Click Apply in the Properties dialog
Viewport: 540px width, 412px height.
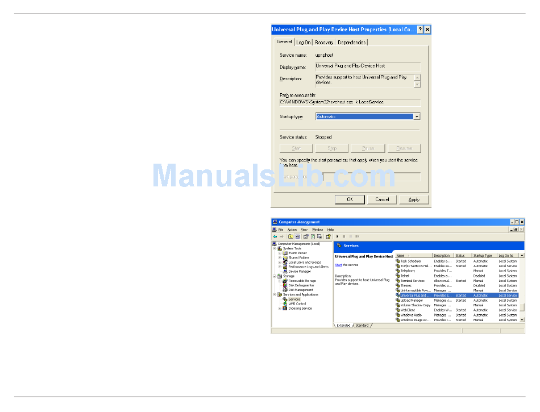pos(414,199)
